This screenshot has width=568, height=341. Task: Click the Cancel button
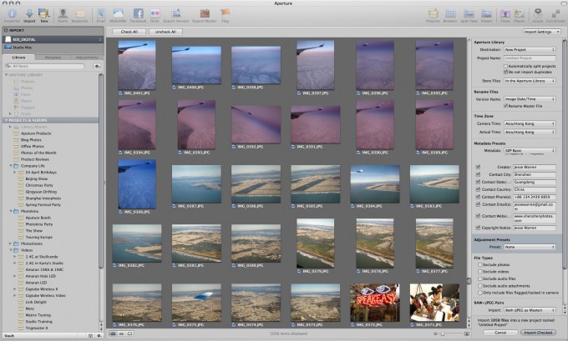coord(500,333)
